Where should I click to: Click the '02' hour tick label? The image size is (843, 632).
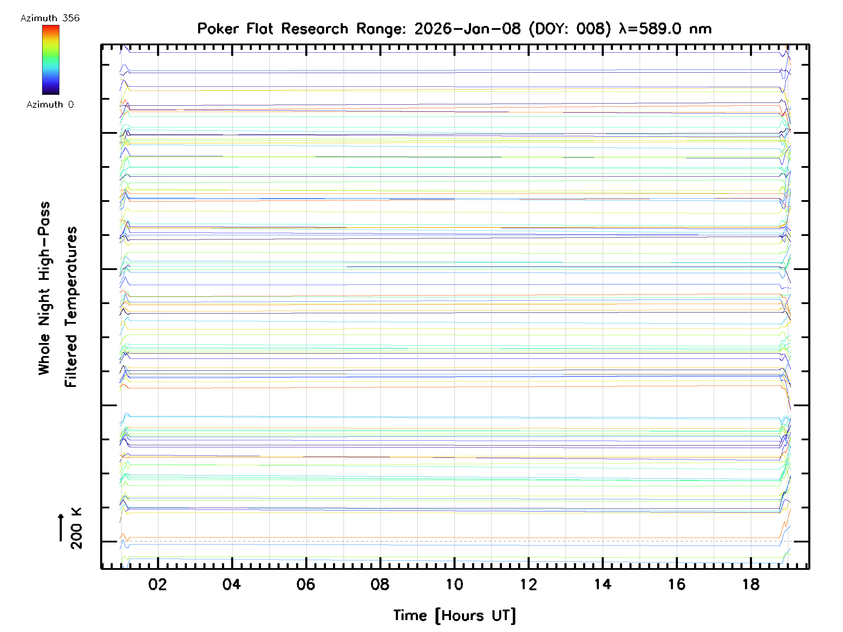(157, 584)
